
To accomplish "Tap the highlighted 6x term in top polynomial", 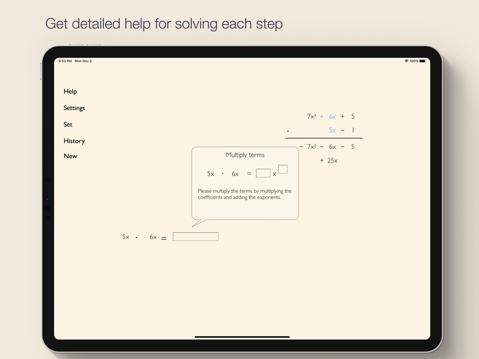I will pos(332,117).
